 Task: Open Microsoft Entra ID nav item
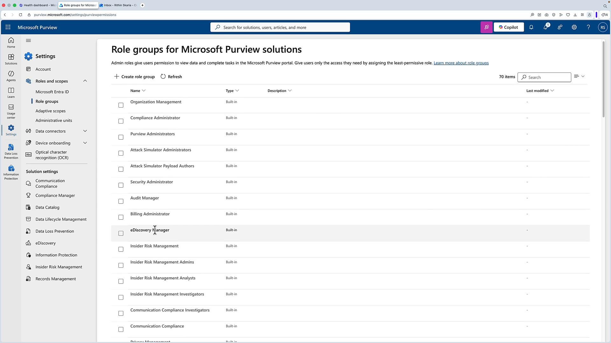52,92
